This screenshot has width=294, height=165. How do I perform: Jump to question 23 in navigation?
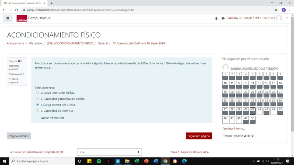(x=252, y=93)
